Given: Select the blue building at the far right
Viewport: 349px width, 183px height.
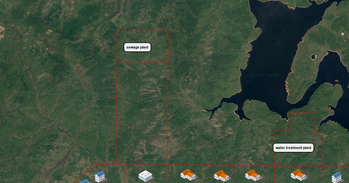Looking at the screenshot, I should coord(336,177).
